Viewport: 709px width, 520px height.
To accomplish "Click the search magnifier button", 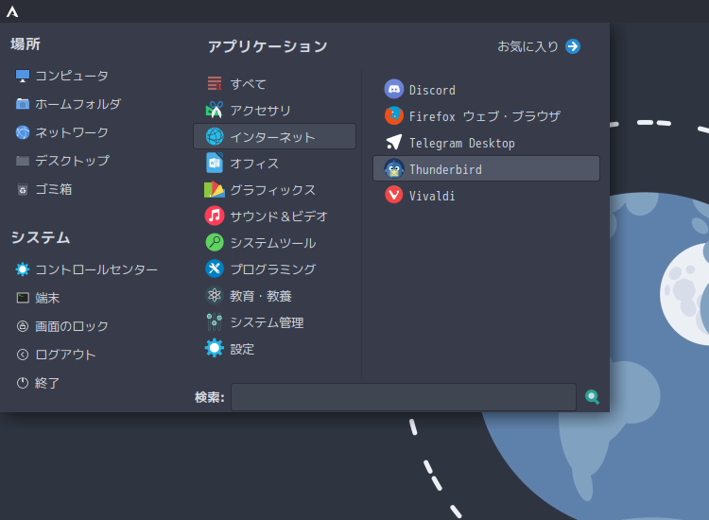I will [592, 397].
